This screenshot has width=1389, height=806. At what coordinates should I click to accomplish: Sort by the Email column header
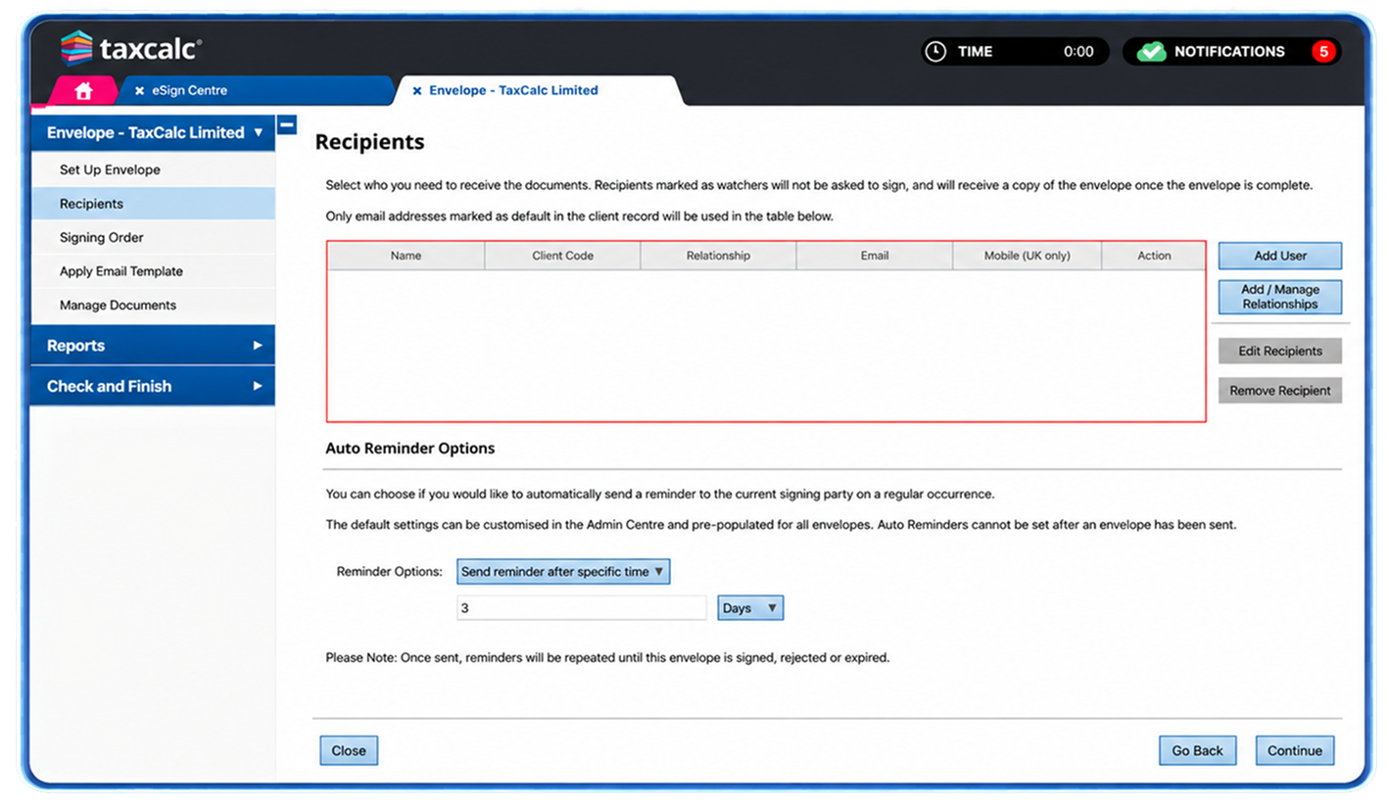coord(875,256)
